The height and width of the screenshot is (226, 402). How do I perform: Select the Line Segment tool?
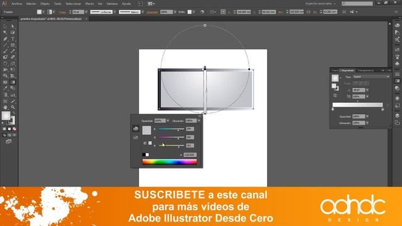[5, 45]
